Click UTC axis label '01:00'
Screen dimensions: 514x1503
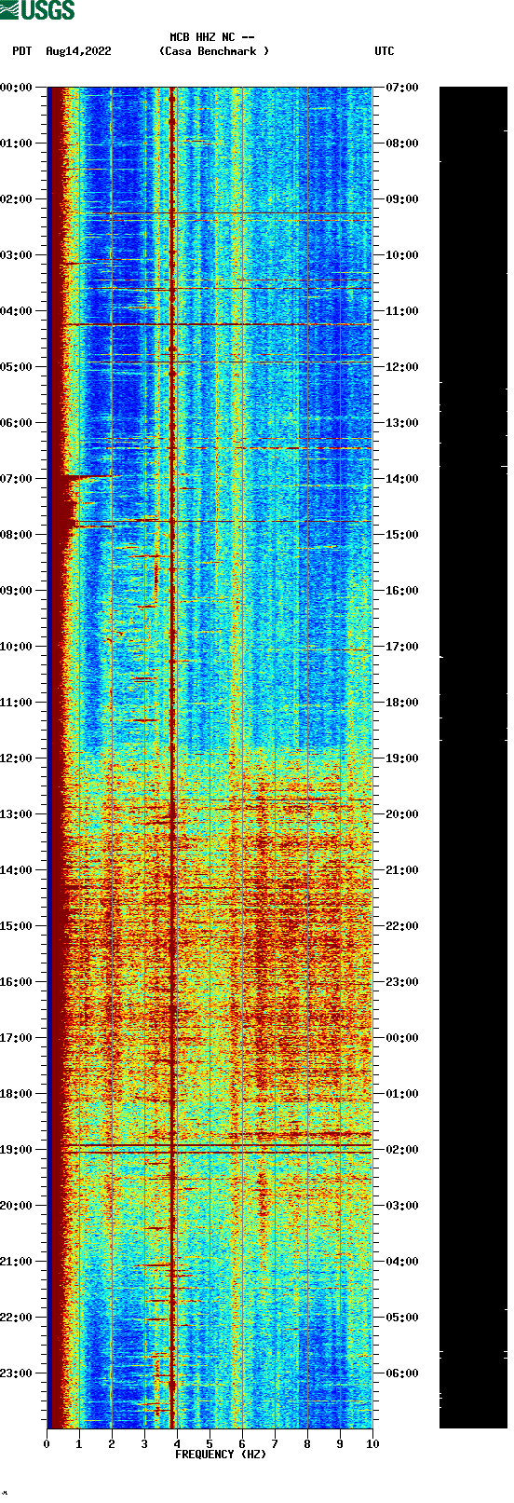click(x=402, y=1094)
